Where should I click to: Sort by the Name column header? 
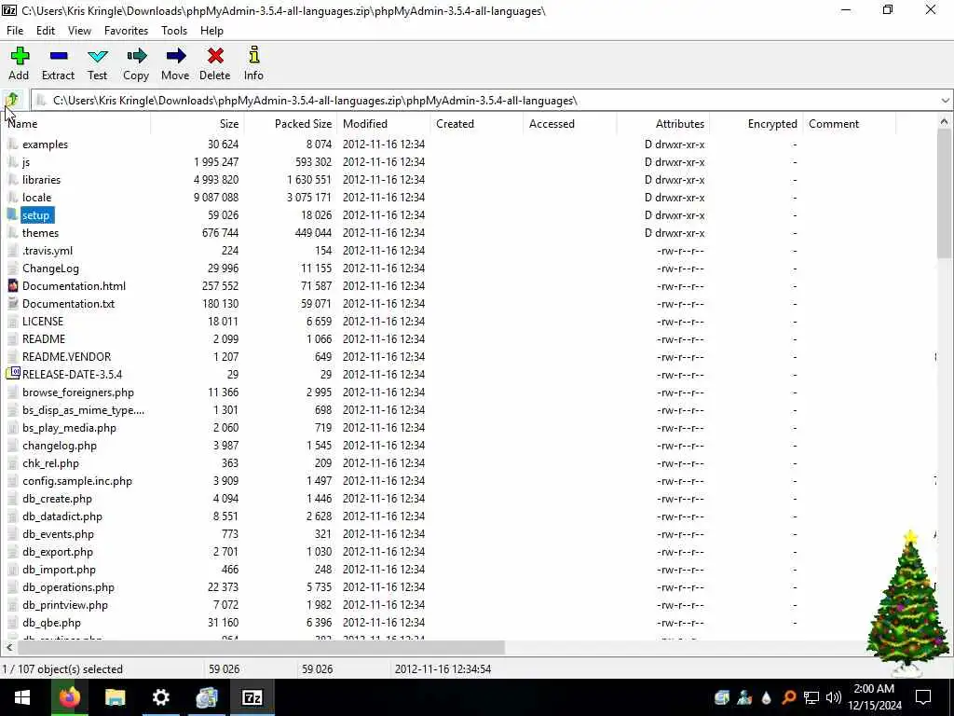pos(76,124)
